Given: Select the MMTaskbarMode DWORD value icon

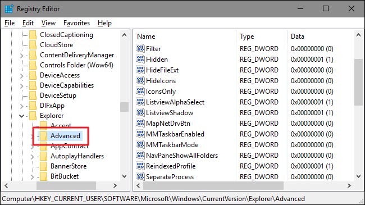Looking at the screenshot, I should click(x=140, y=145).
